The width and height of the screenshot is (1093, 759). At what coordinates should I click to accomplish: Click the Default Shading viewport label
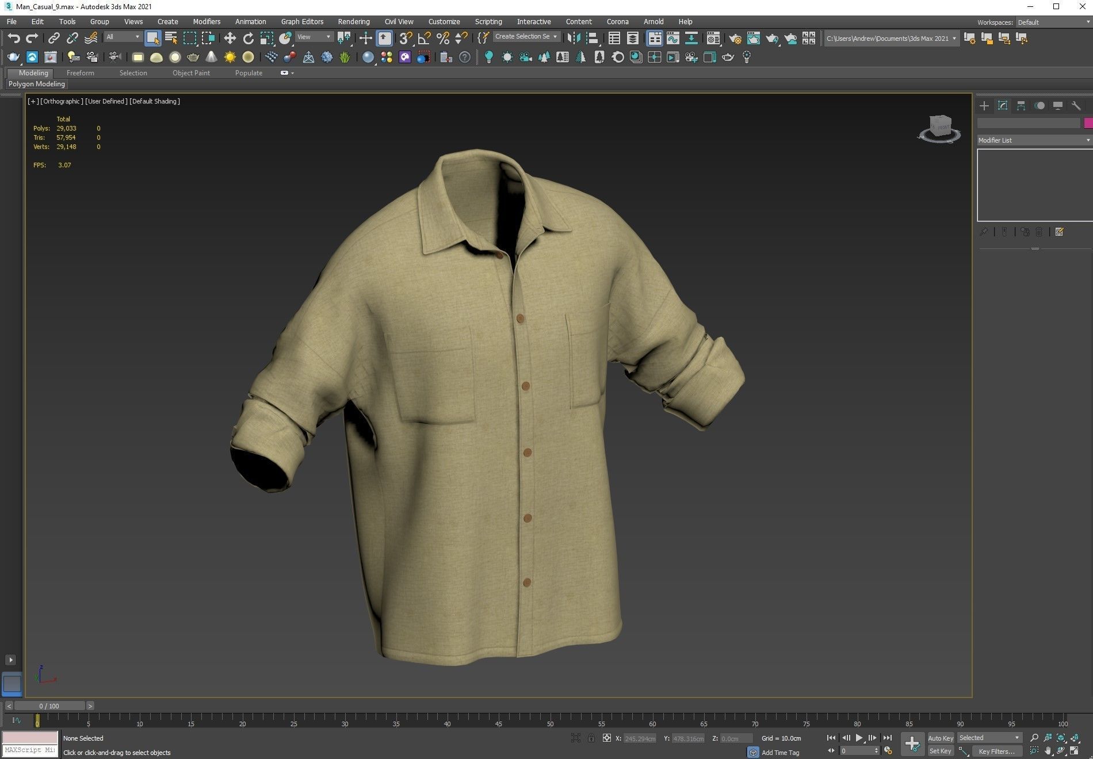click(x=155, y=101)
